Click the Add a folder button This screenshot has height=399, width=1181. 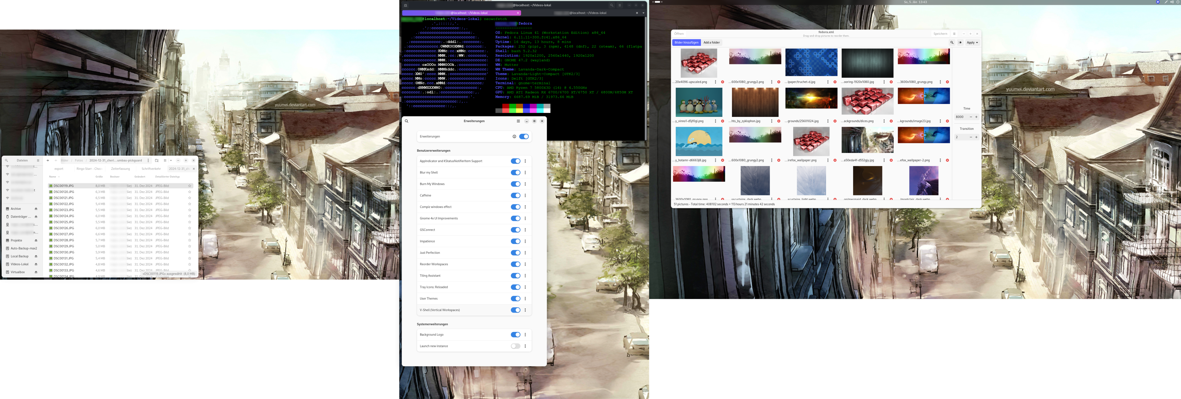(712, 43)
